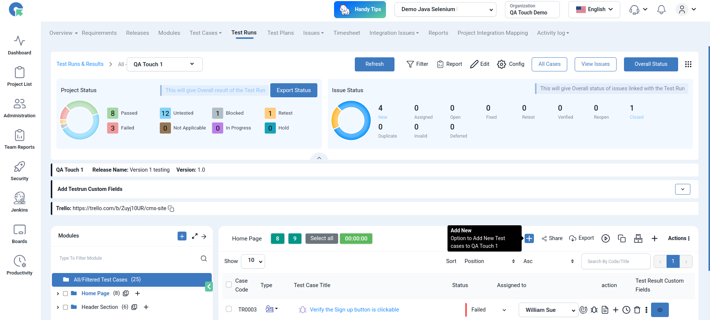The image size is (710, 320).
Task: Expand the Add Testrun Custom Fields section
Action: coord(682,189)
